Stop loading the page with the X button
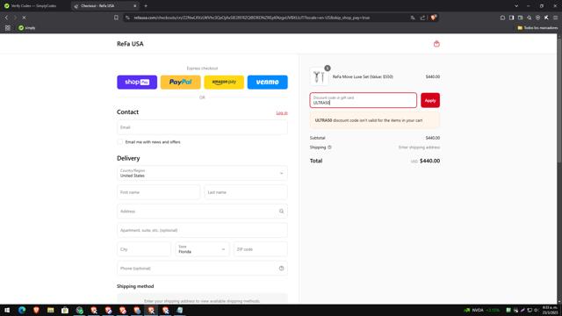The image size is (562, 316). click(x=24, y=18)
